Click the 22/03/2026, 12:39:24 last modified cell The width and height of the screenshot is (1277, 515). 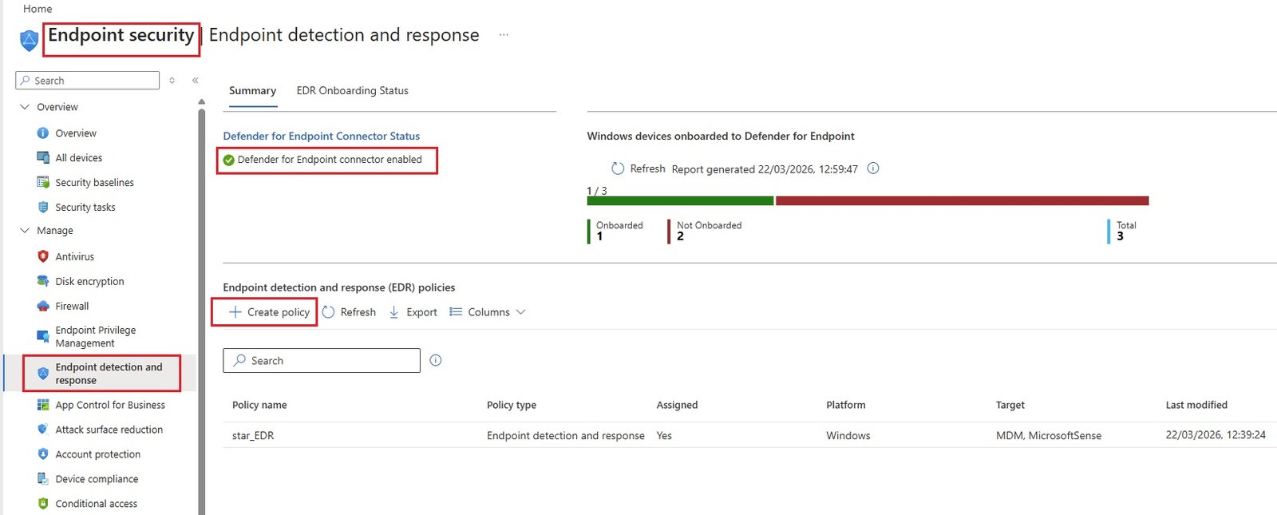pos(1216,435)
